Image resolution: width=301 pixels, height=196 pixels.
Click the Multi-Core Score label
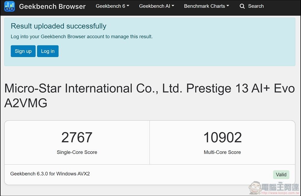tap(222, 152)
